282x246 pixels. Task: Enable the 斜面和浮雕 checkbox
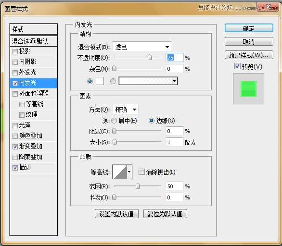[15, 94]
